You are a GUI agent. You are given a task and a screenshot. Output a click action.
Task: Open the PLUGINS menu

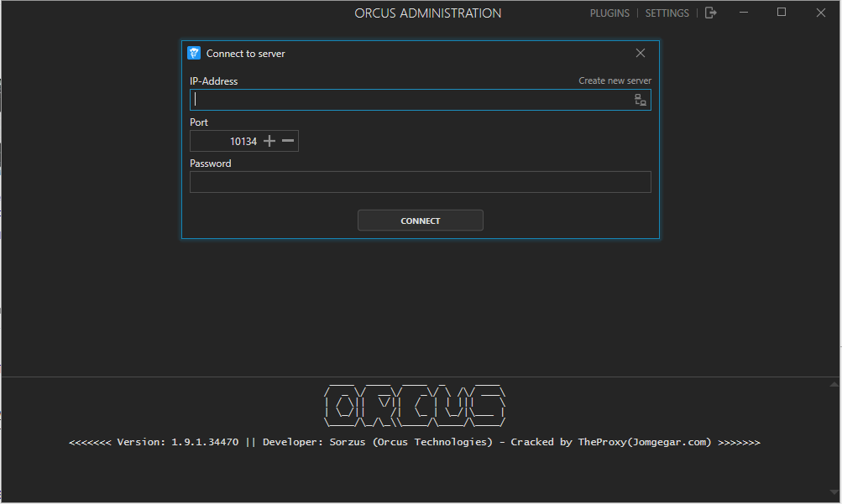click(609, 13)
